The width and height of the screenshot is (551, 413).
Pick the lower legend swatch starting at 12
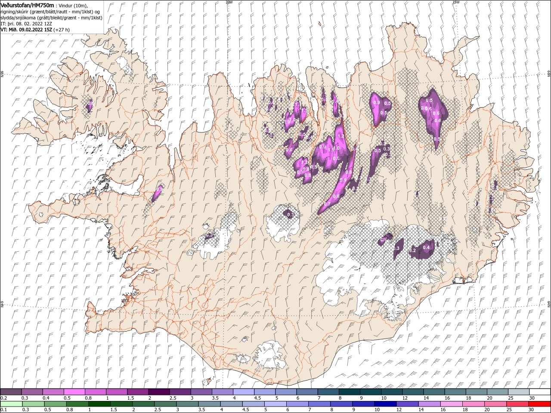408,404
